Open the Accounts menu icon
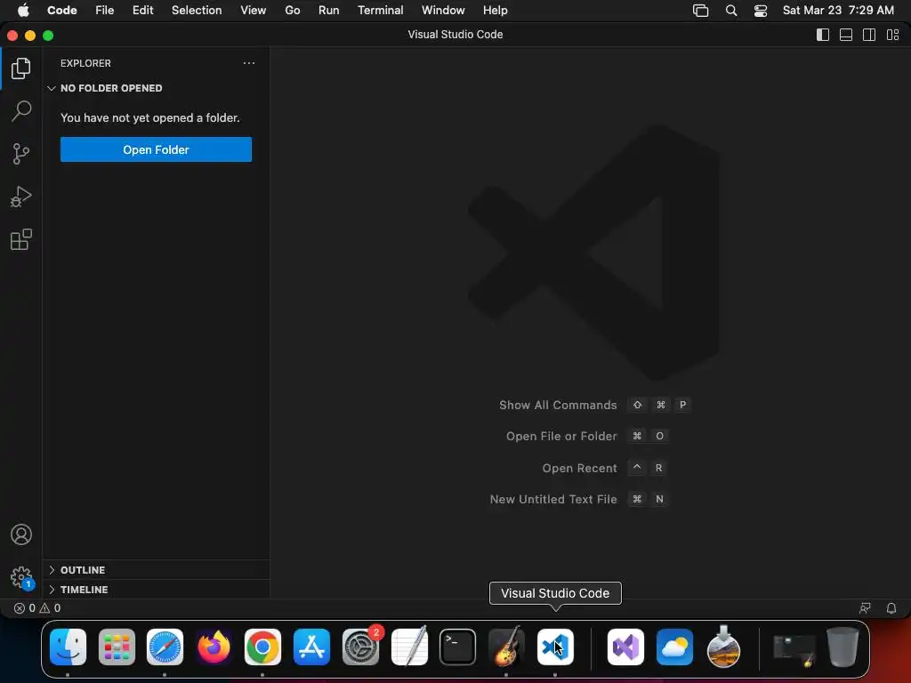Screen dimensions: 911x683 click(x=21, y=534)
